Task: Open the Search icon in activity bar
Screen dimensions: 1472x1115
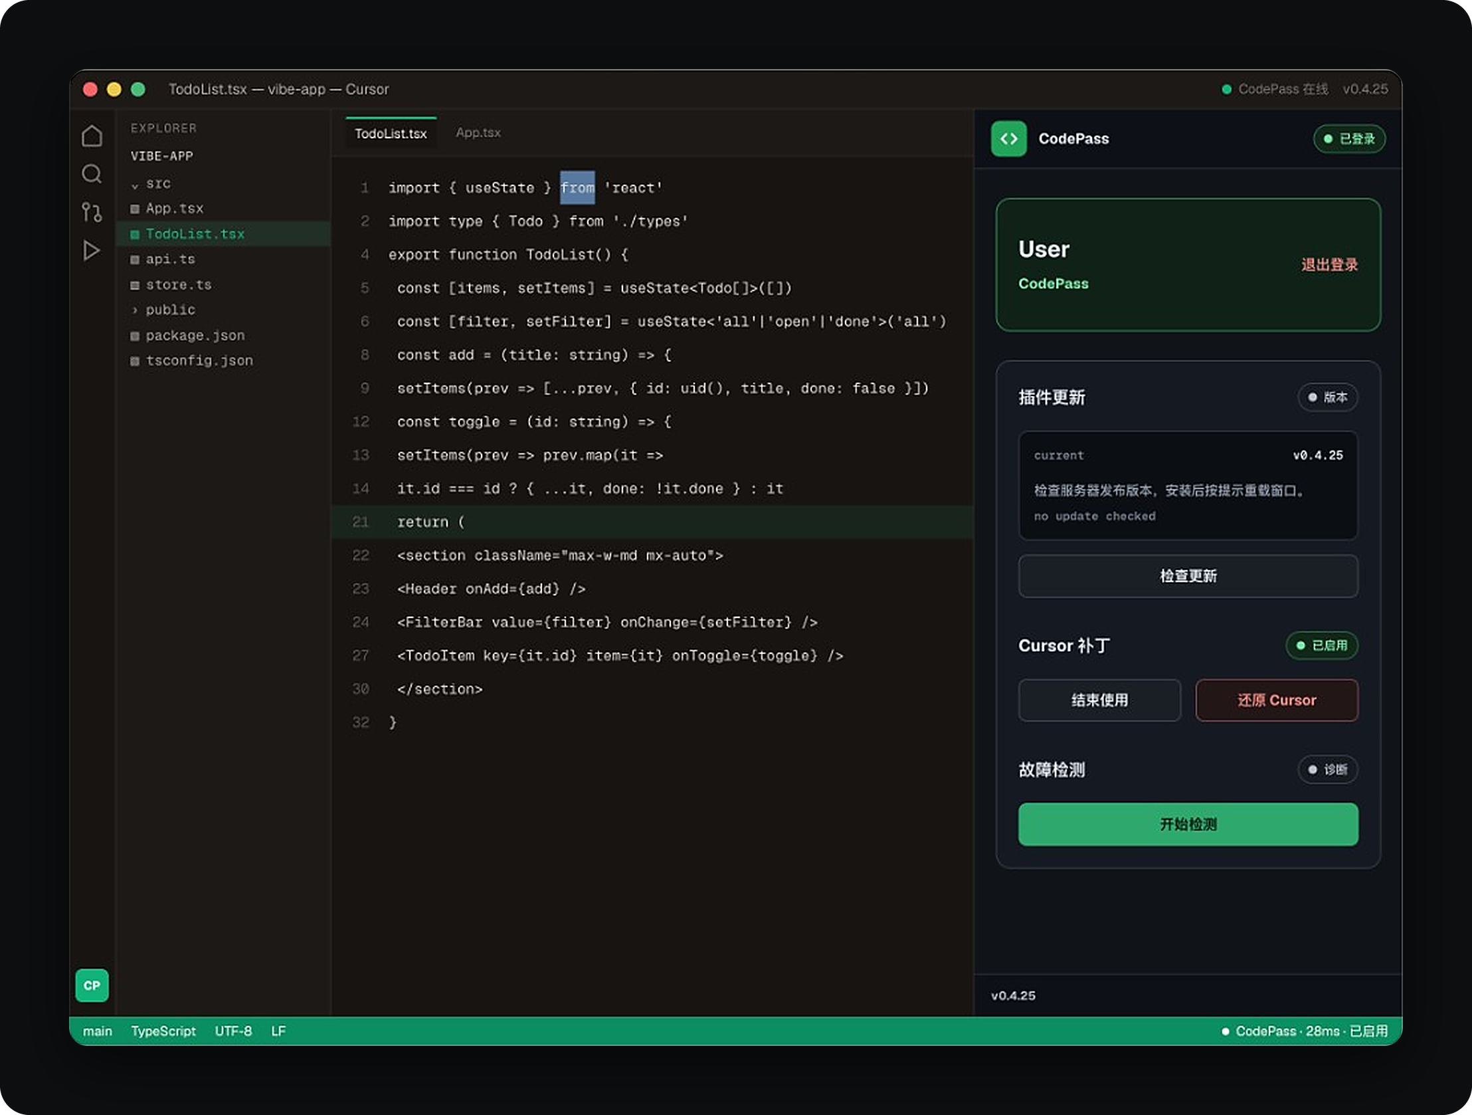Action: click(92, 173)
